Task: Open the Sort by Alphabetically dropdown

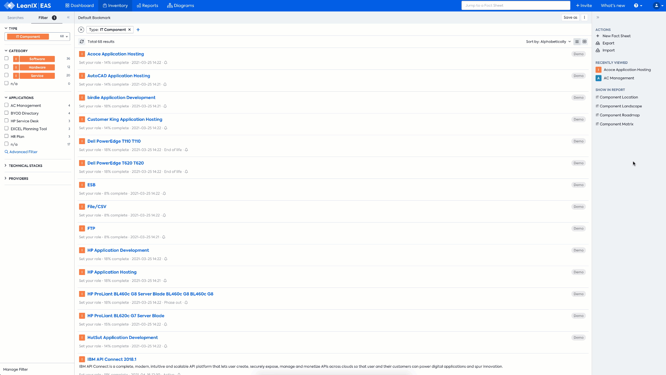Action: point(548,42)
